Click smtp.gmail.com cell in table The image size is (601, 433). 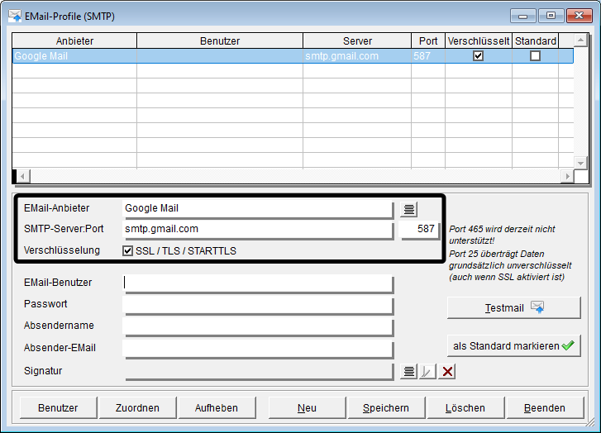tap(357, 56)
